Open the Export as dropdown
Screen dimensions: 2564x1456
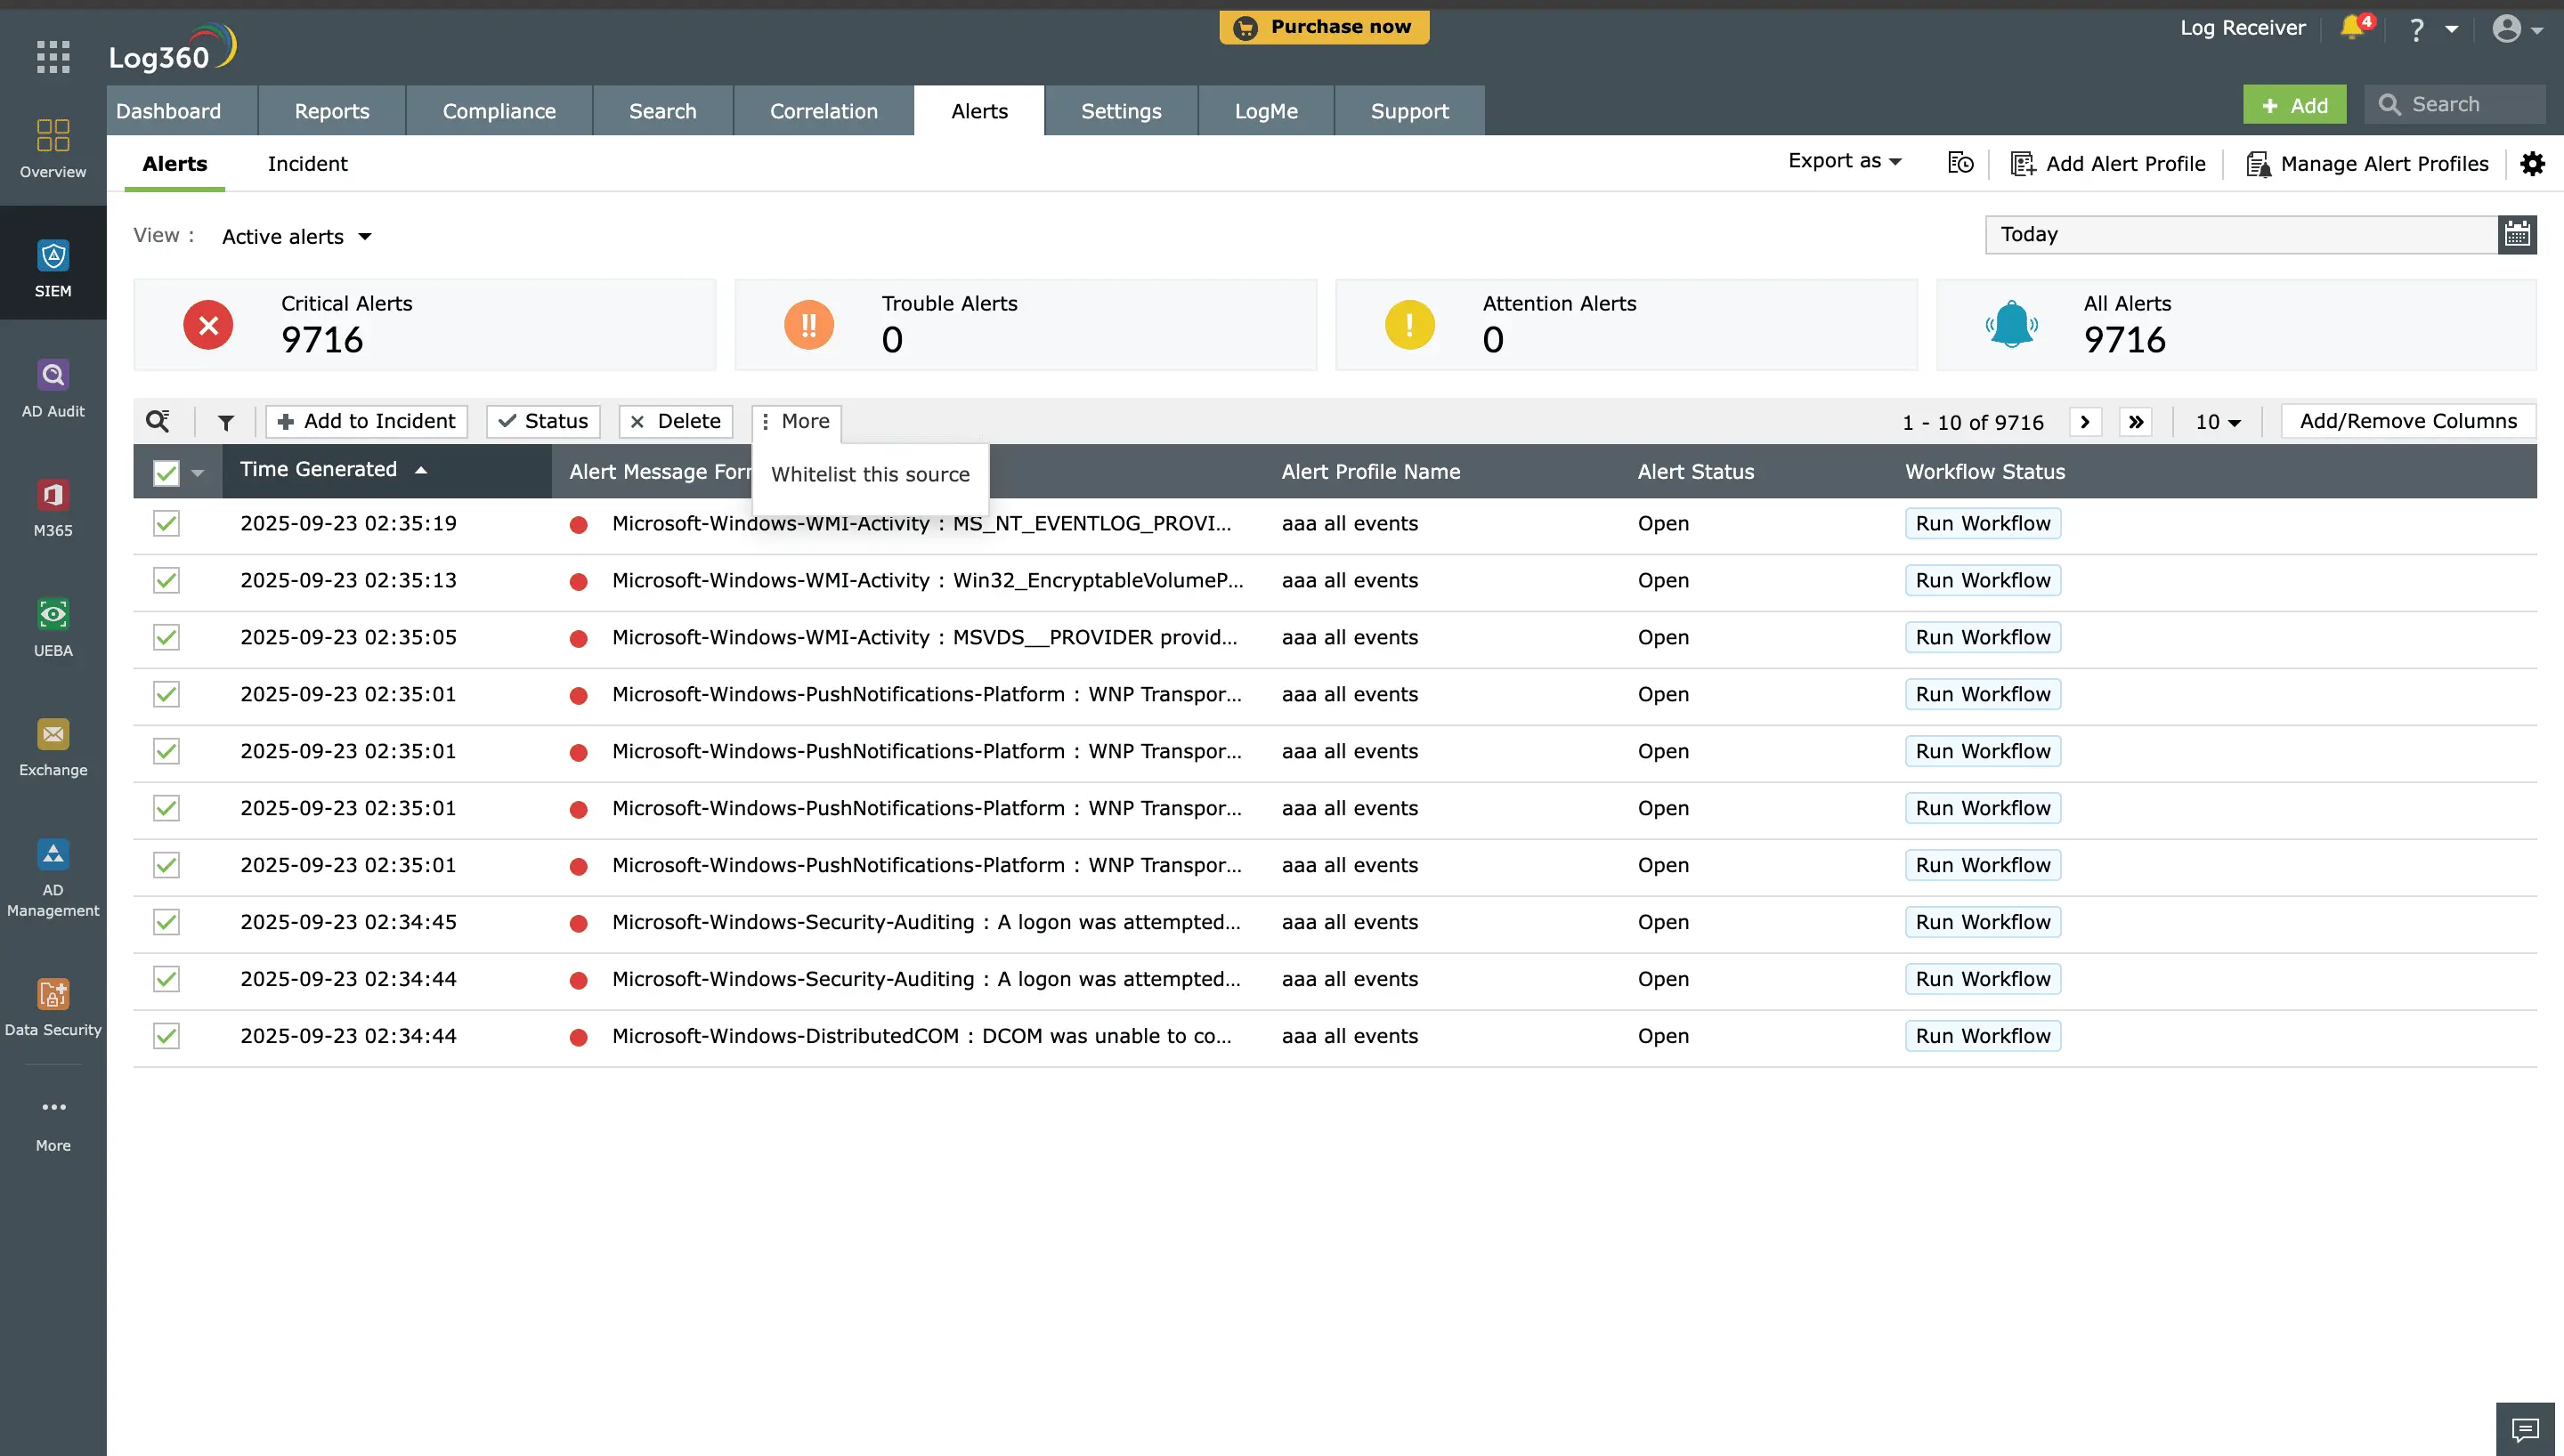click(x=1843, y=160)
